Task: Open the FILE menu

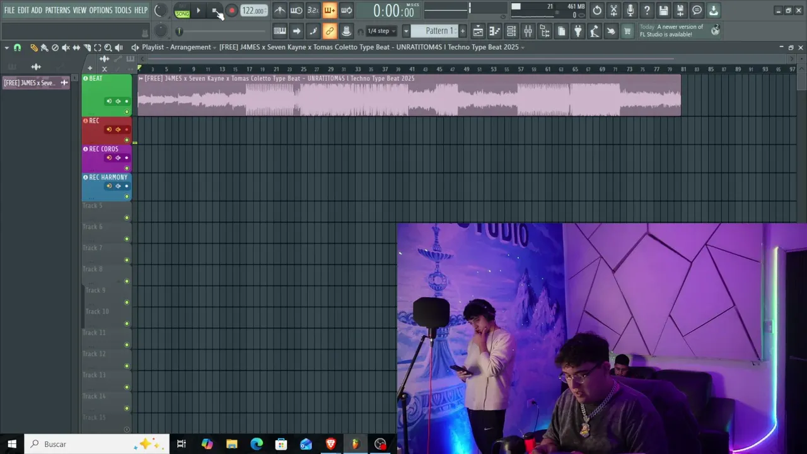Action: tap(9, 10)
